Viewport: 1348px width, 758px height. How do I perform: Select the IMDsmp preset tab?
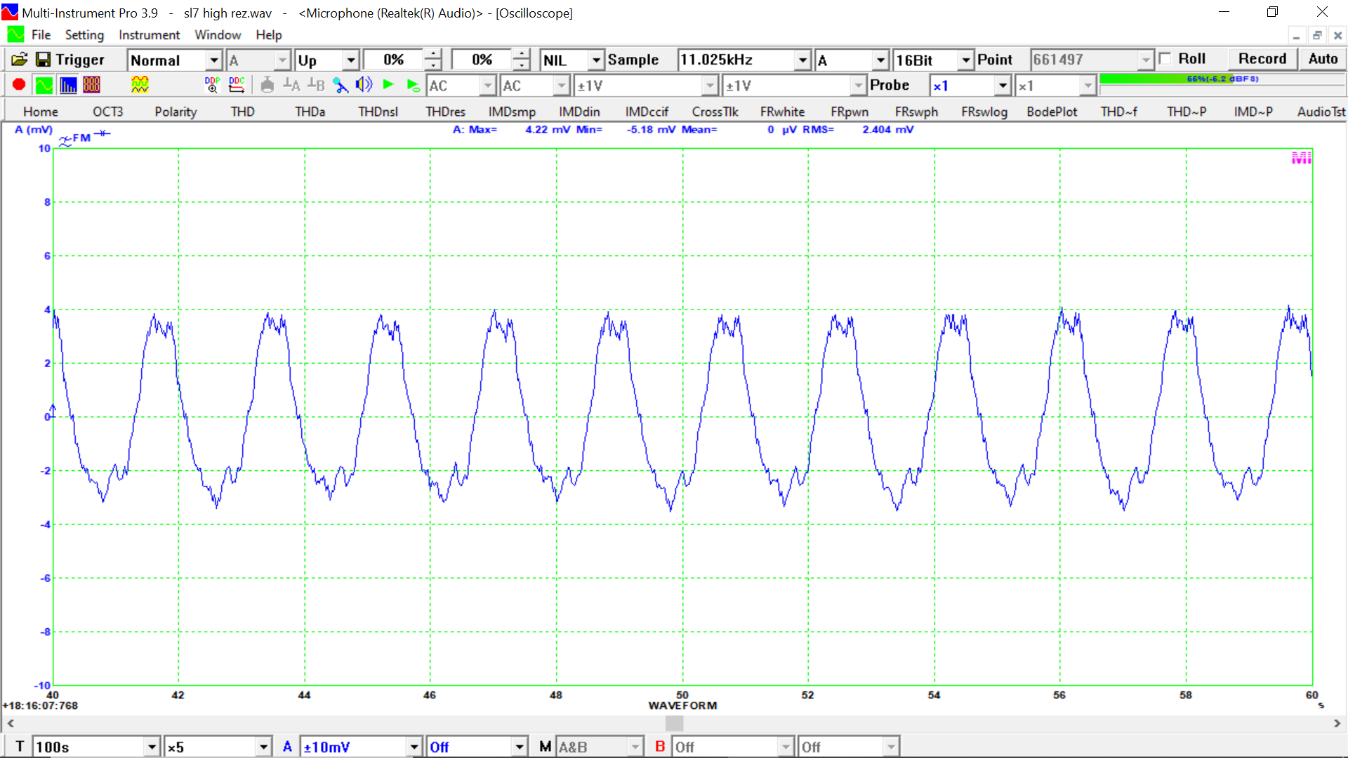tap(512, 112)
